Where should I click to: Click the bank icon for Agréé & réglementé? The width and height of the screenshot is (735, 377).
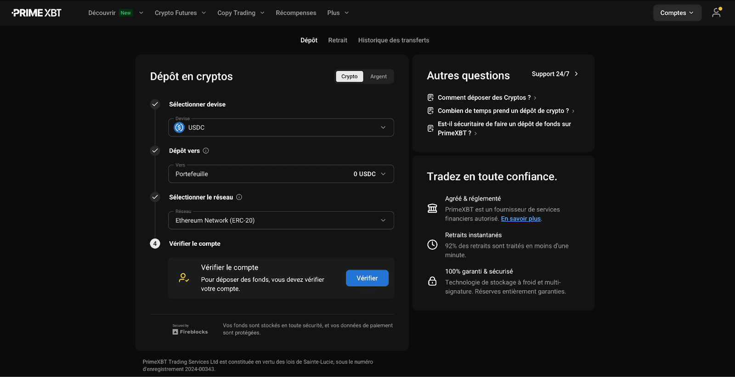(x=432, y=208)
